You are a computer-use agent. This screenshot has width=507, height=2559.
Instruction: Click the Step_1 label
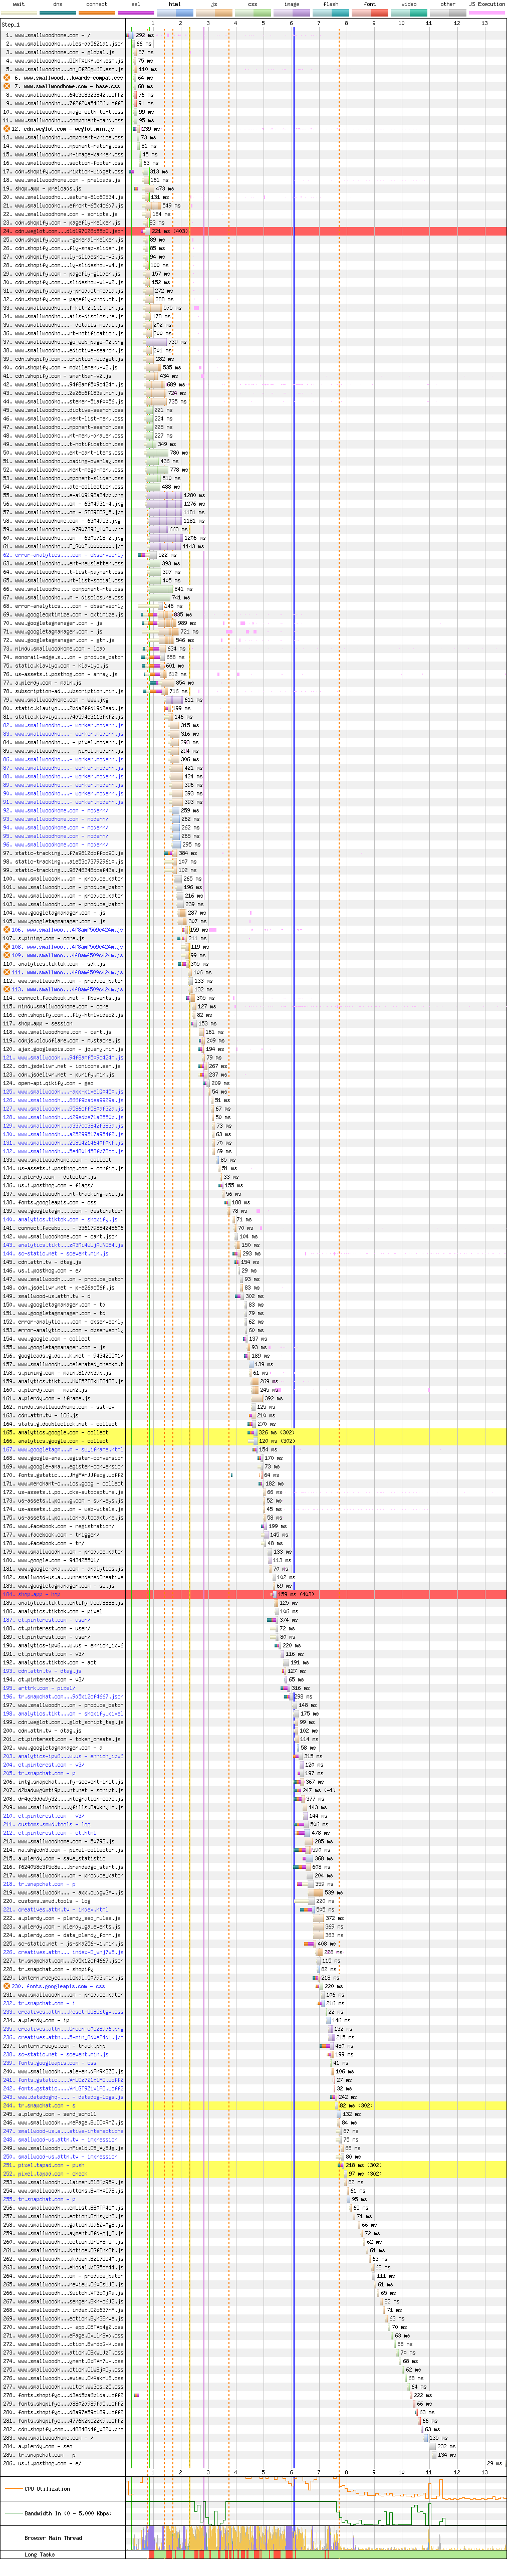pos(11,24)
